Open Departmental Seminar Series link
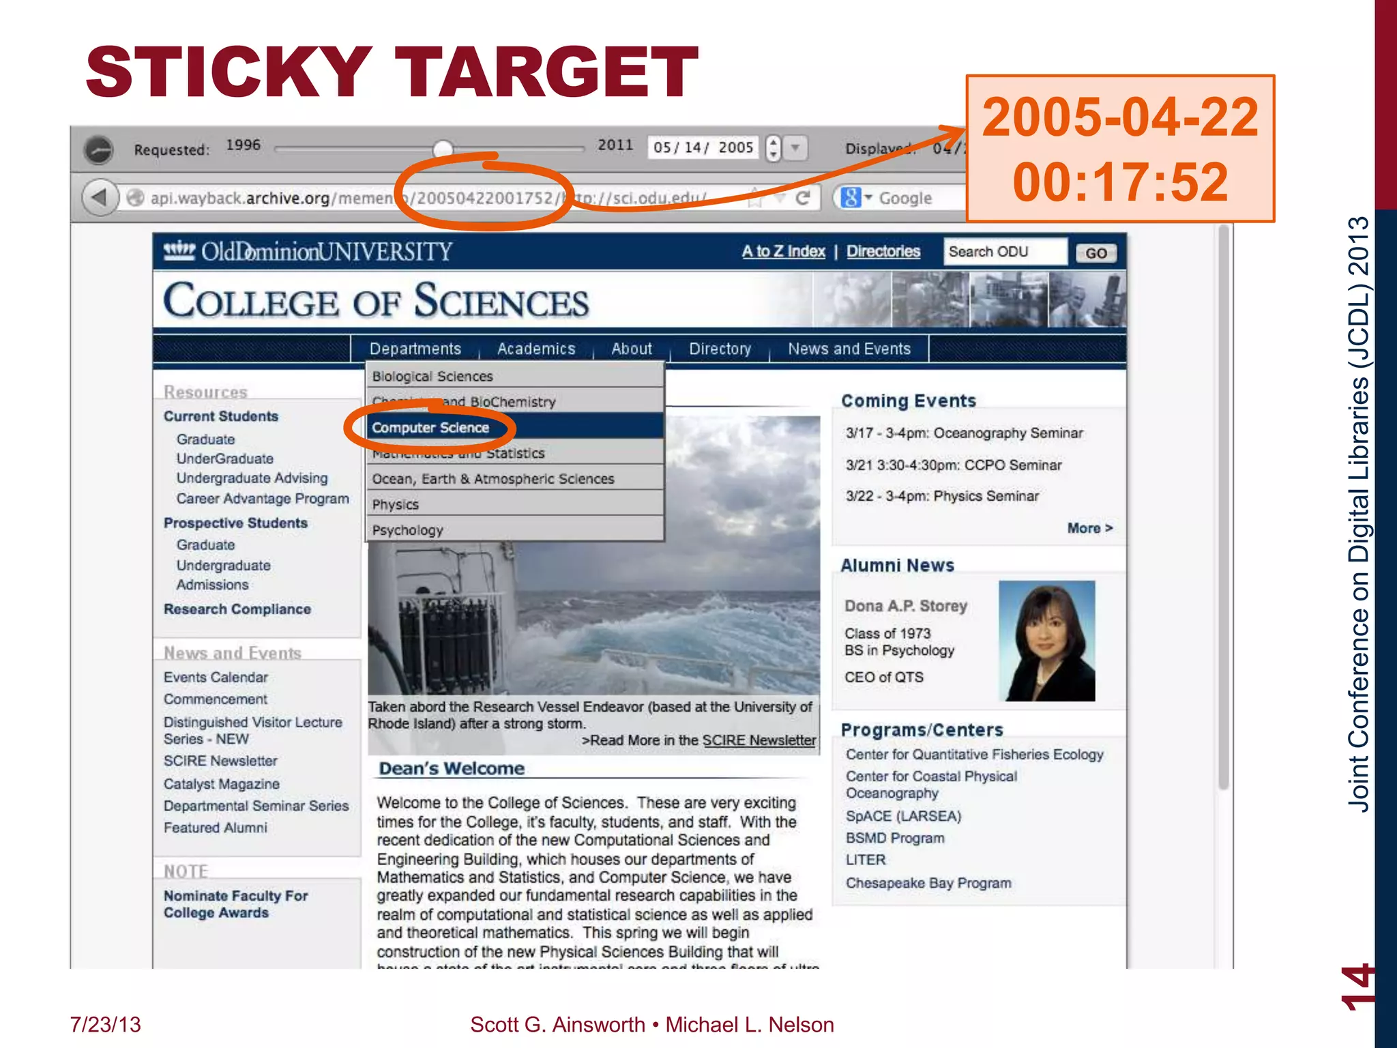The width and height of the screenshot is (1397, 1048). pos(256,806)
